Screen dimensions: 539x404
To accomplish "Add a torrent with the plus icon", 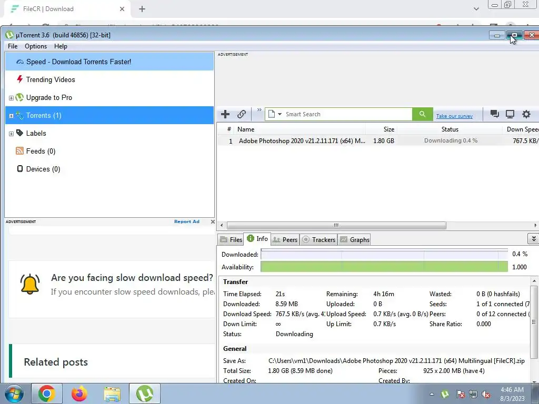I will (x=225, y=114).
